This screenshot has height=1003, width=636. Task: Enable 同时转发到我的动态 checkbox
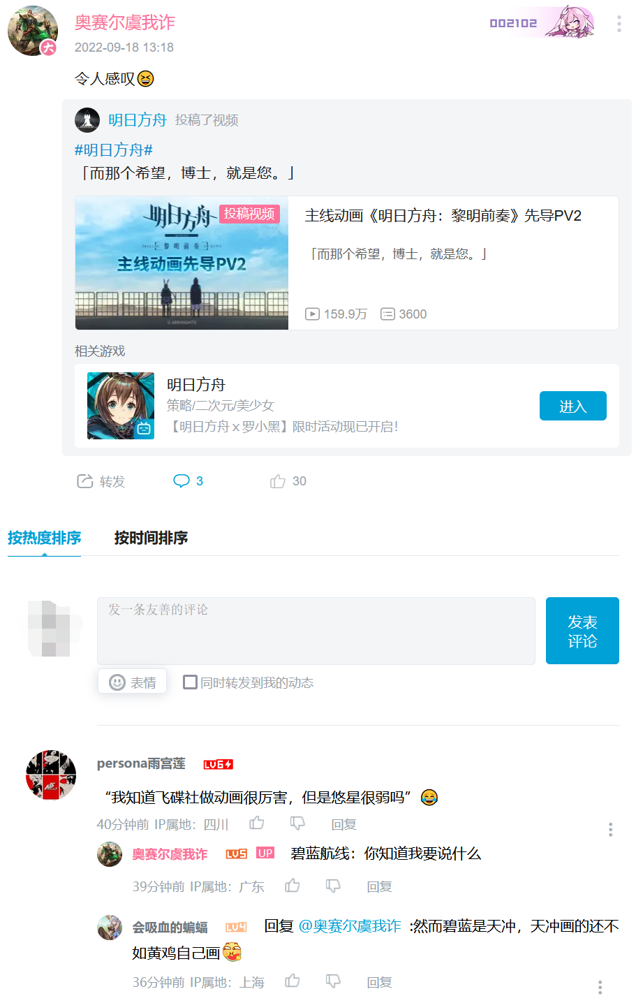pyautogui.click(x=190, y=682)
